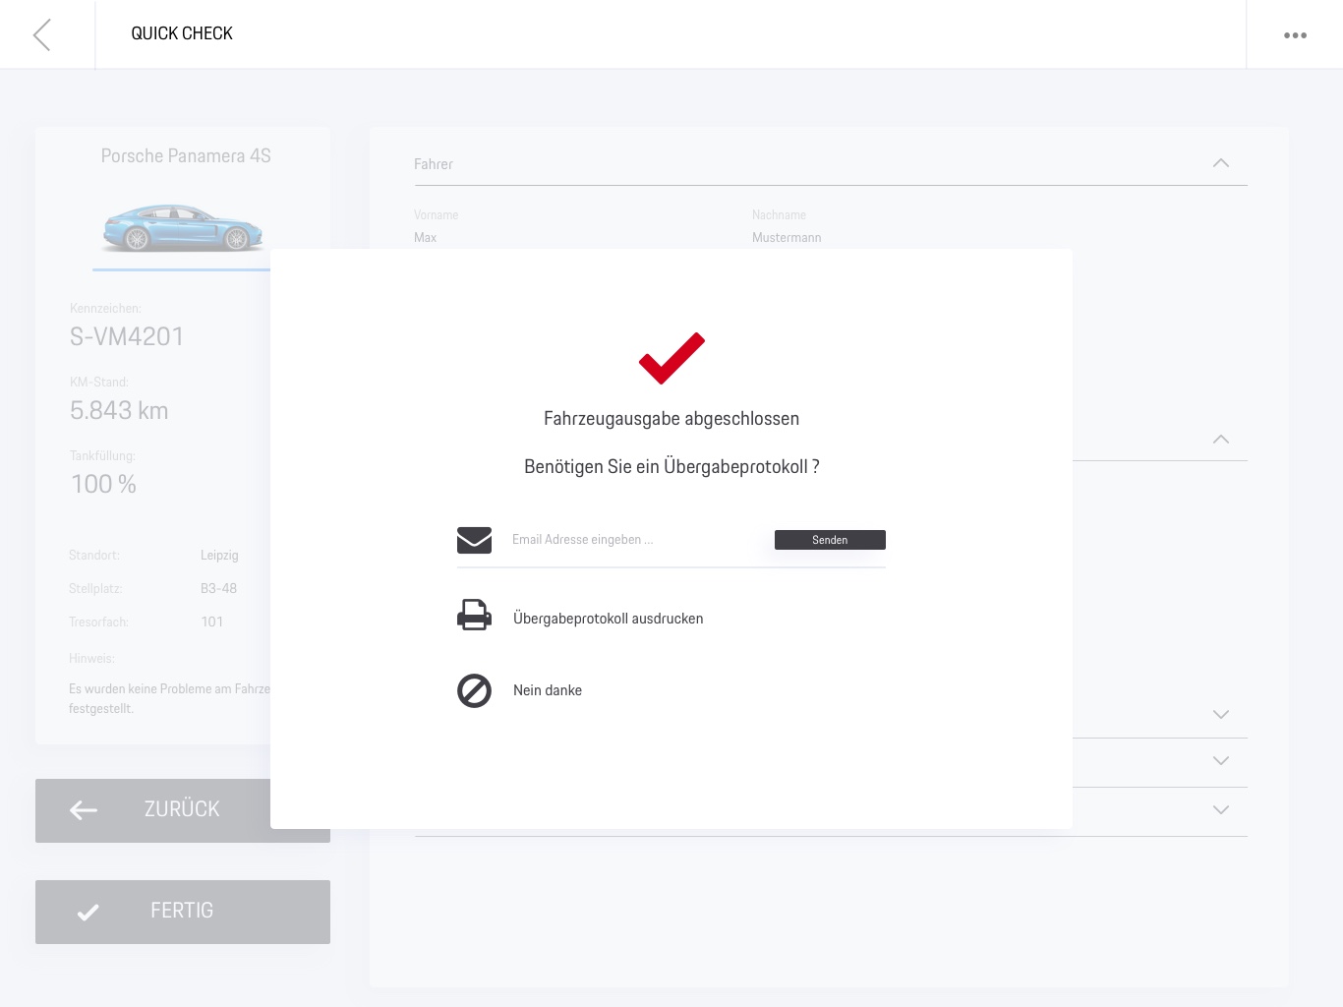The height and width of the screenshot is (1007, 1343).
Task: Expand the lowest collapsed section chevron
Action: (x=1220, y=810)
